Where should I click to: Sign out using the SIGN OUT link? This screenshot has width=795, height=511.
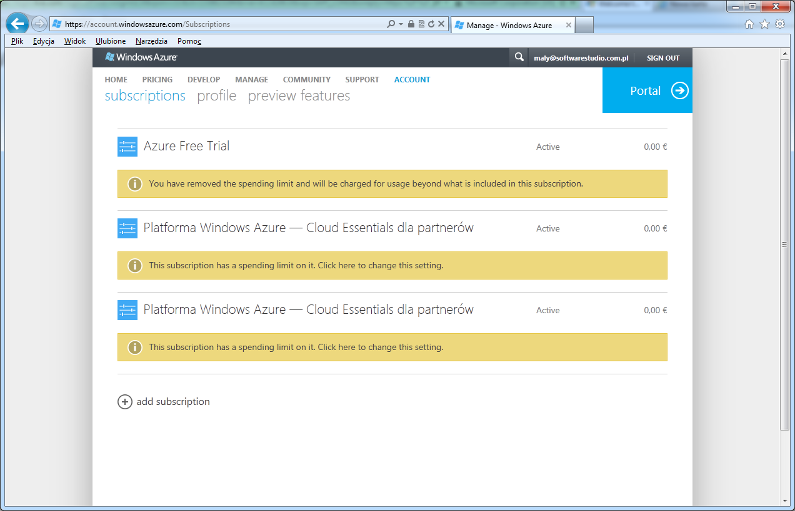pyautogui.click(x=663, y=58)
